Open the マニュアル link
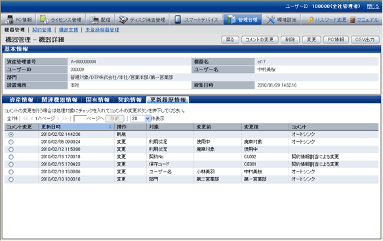383x241 pixels. [x=368, y=20]
